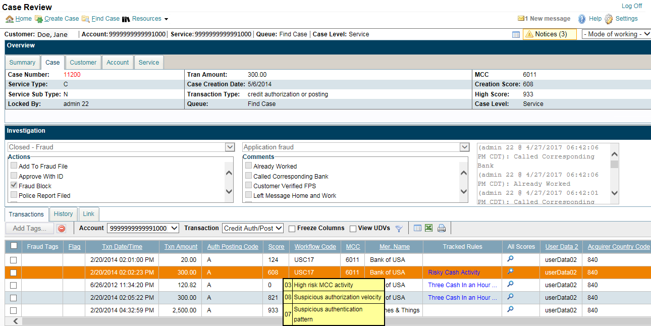Open the Closed - Fraud status dropdown

[121, 147]
